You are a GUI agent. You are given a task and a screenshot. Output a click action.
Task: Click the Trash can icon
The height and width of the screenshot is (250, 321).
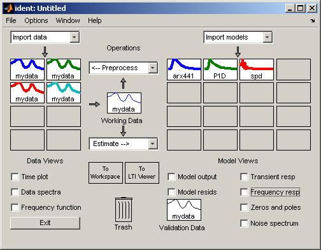coord(124,210)
